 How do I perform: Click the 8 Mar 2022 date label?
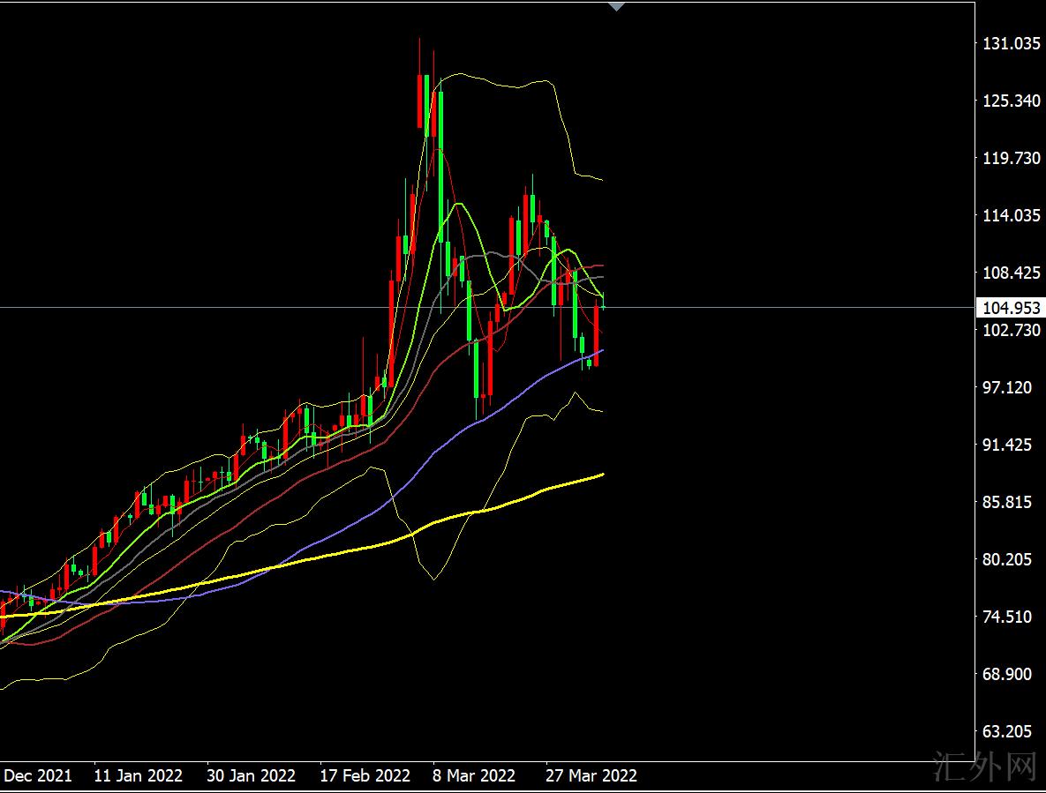pos(474,776)
